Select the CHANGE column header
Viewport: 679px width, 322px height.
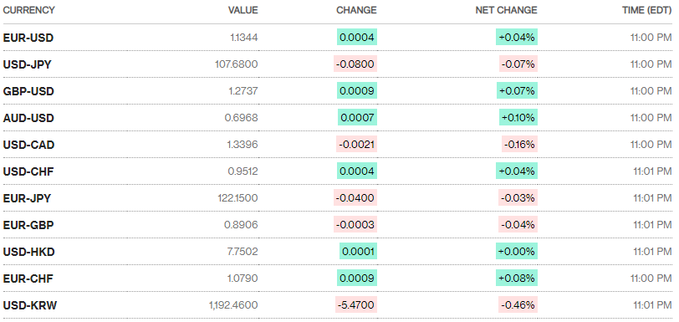point(356,10)
